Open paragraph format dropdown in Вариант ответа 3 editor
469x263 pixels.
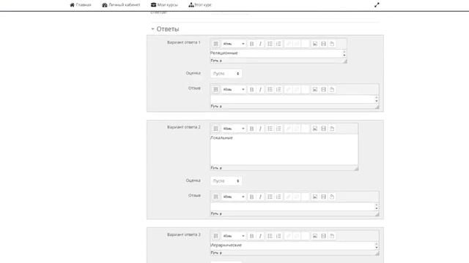234,236
